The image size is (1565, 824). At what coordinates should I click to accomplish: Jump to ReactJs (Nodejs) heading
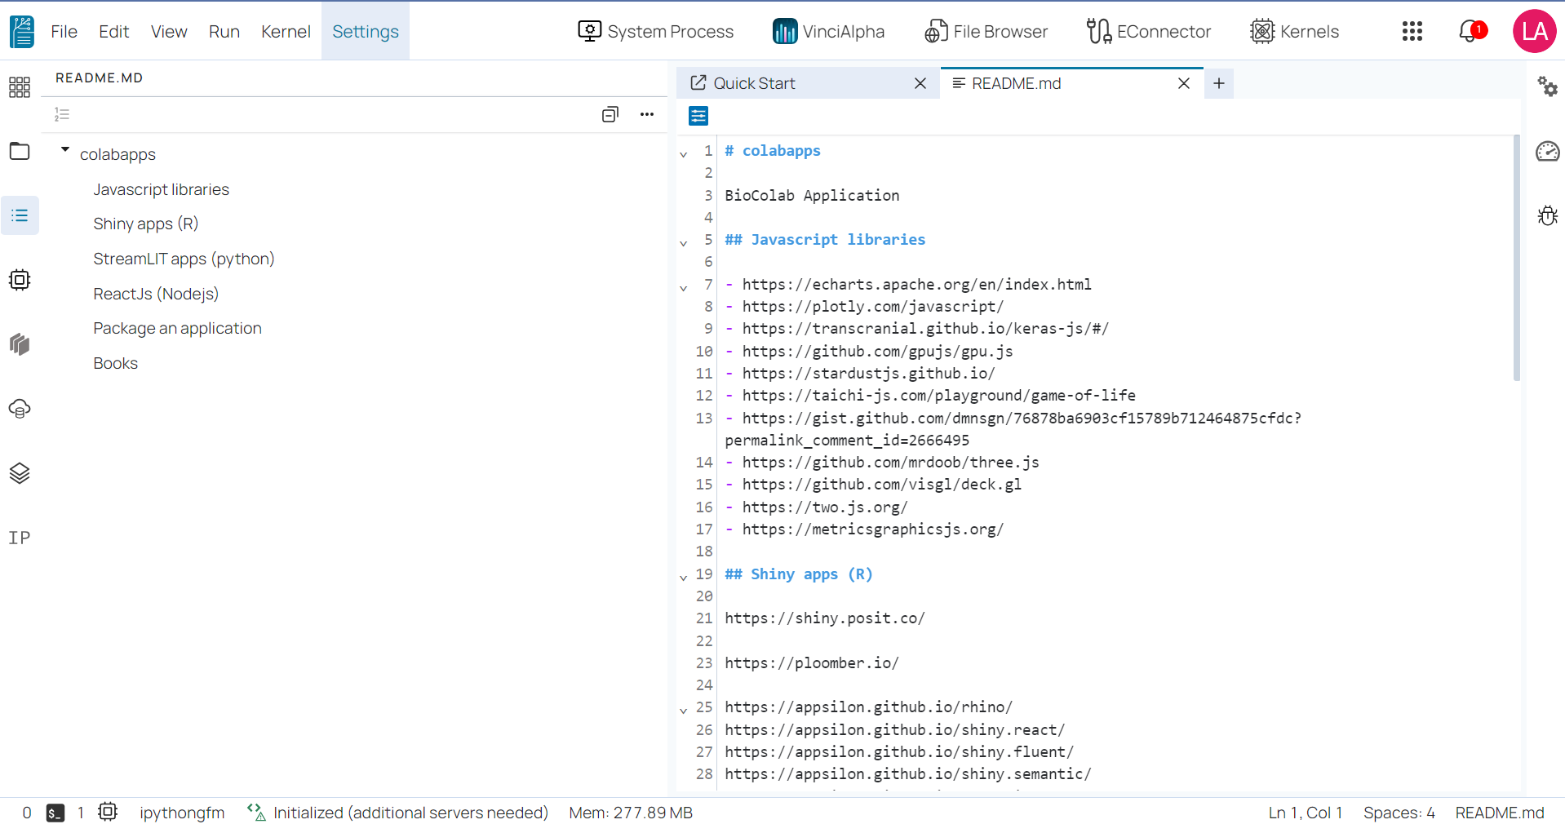tap(156, 294)
